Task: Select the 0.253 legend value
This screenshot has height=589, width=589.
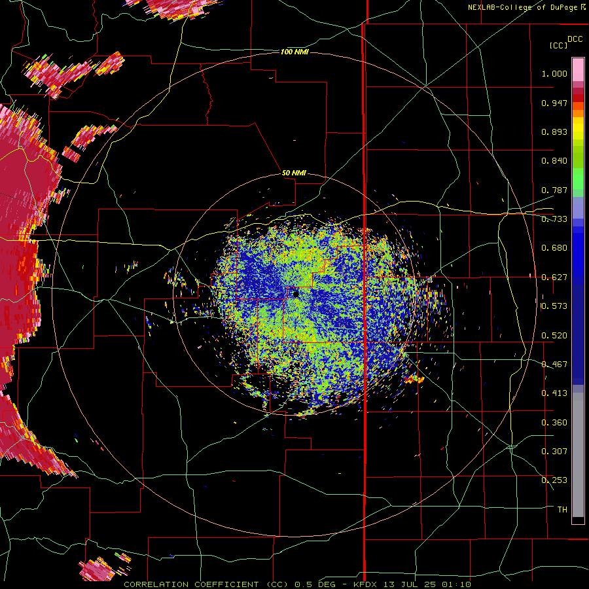Action: (x=554, y=480)
